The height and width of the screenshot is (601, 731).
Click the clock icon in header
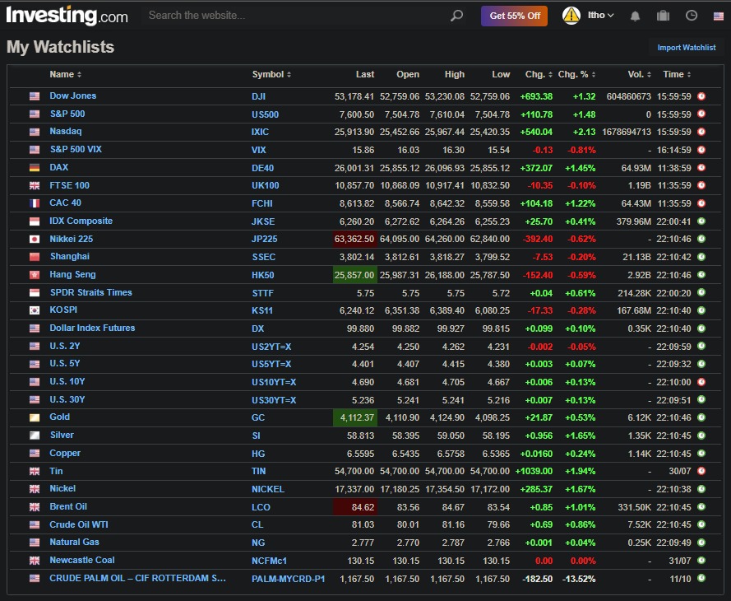pyautogui.click(x=692, y=16)
